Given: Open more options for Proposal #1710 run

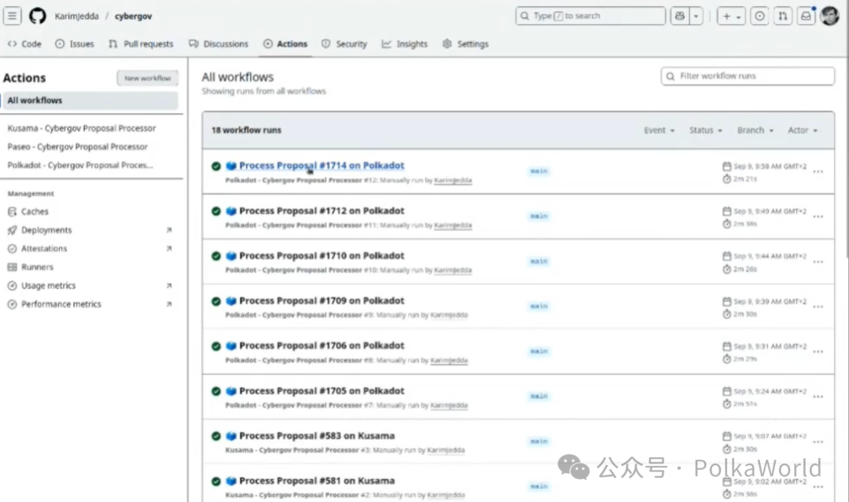Looking at the screenshot, I should (x=818, y=262).
